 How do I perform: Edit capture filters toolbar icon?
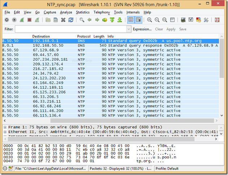(x=183, y=20)
